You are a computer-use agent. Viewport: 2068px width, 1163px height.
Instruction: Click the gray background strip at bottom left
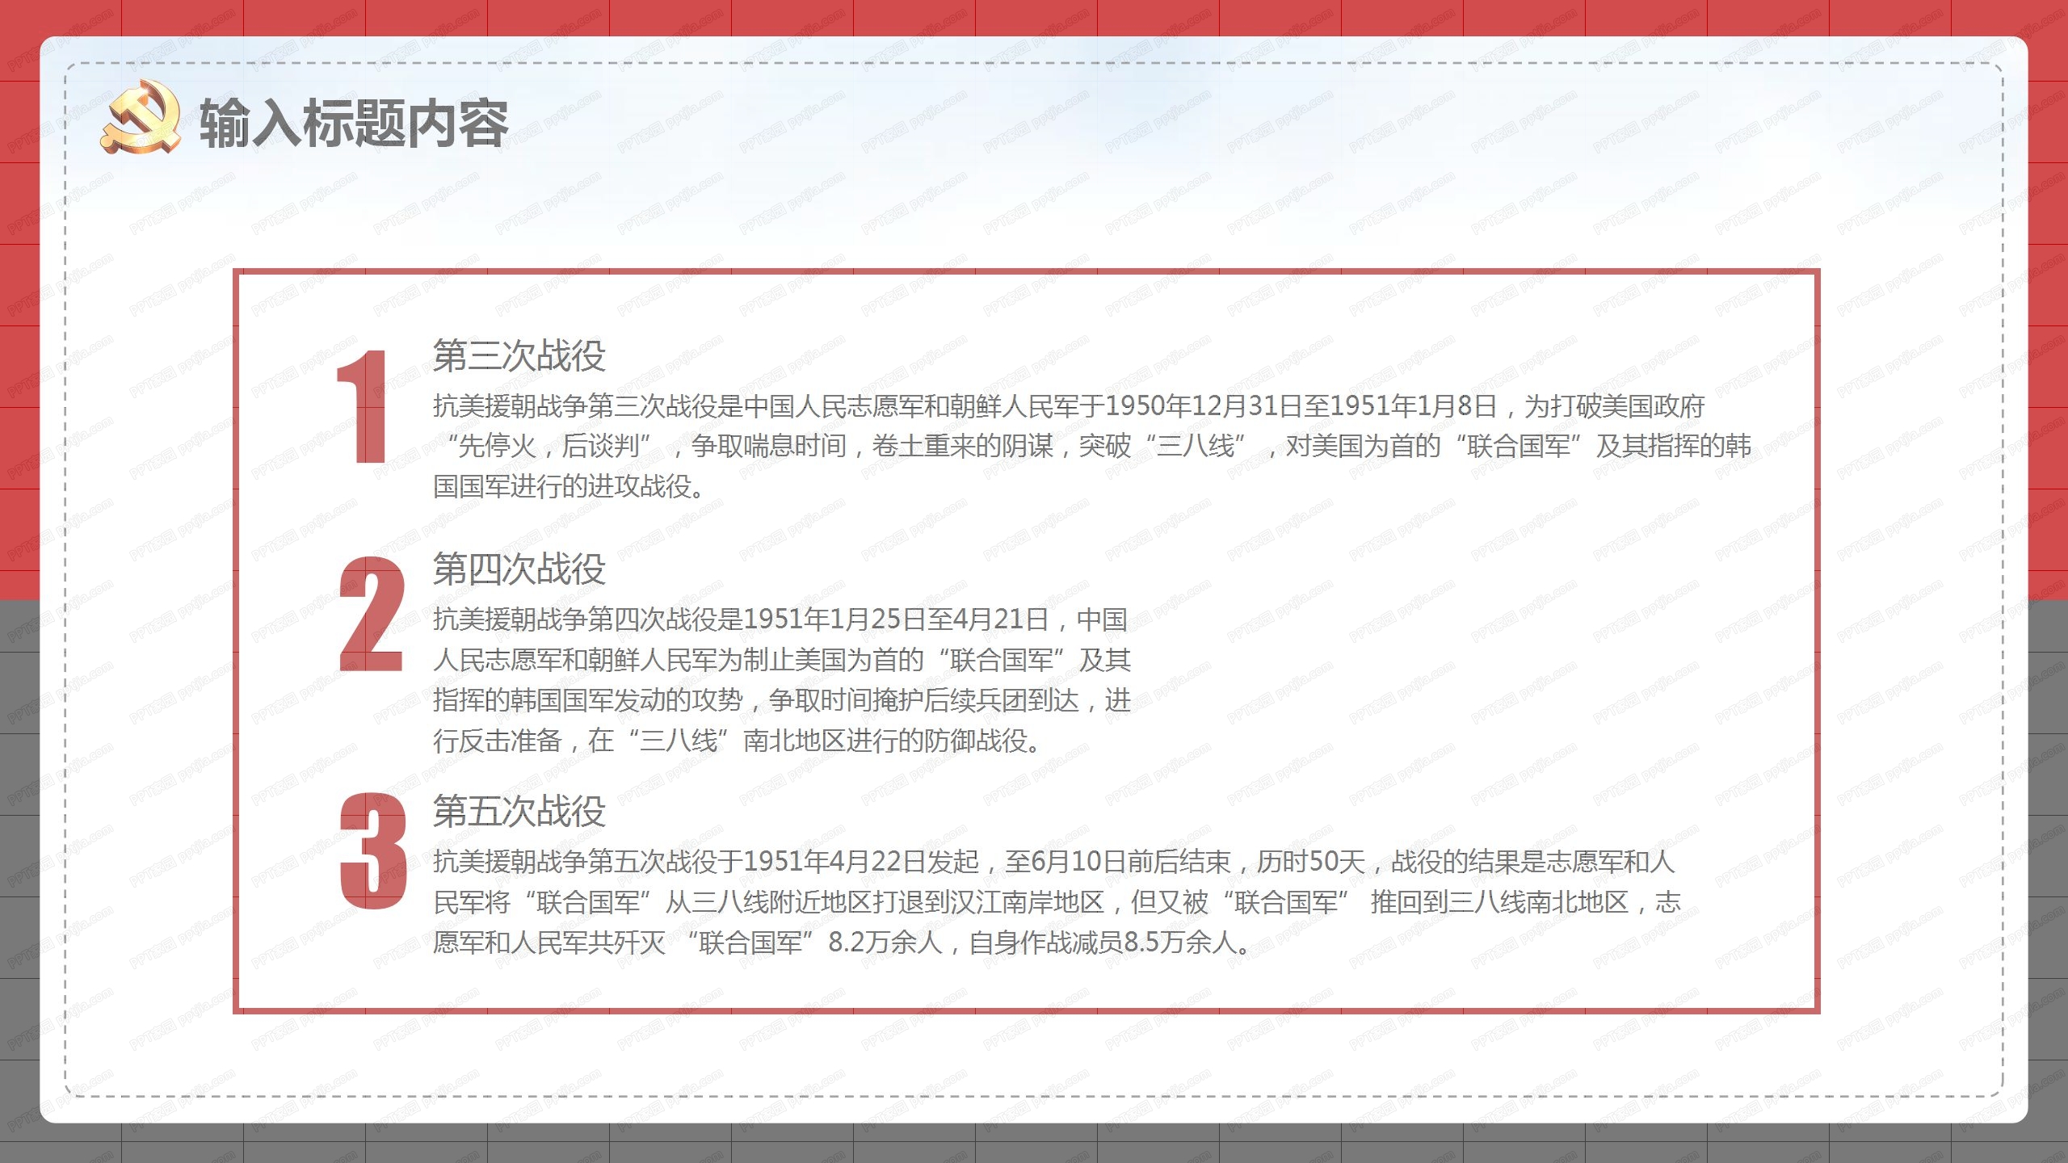coord(19,880)
